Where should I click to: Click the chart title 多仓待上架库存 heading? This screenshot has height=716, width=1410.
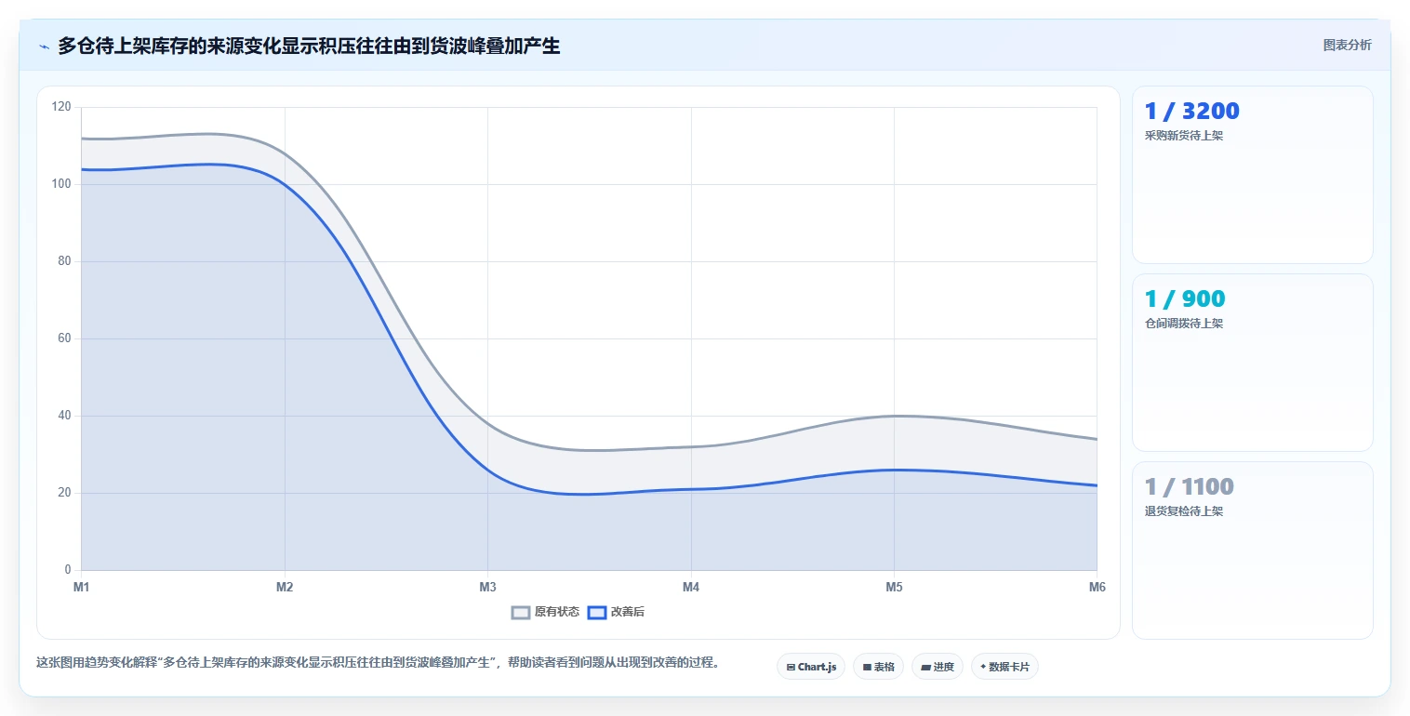point(309,46)
